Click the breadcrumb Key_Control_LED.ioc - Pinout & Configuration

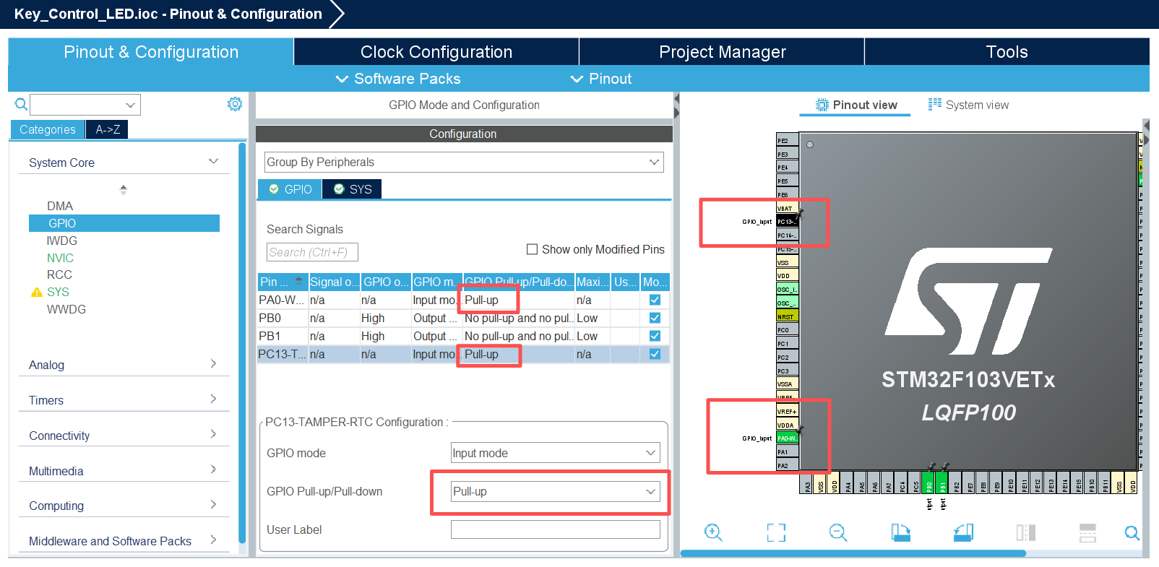pos(168,14)
